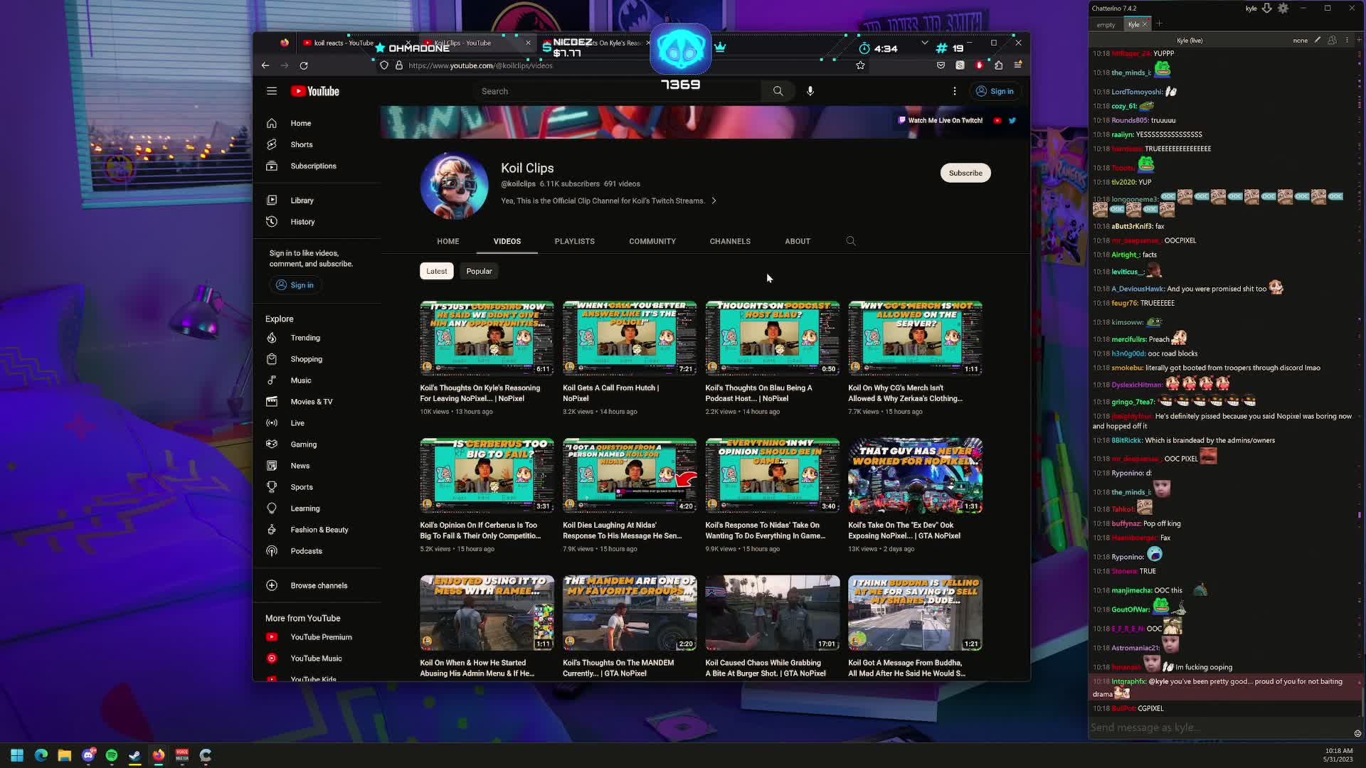Click the YouTube logo

315,91
